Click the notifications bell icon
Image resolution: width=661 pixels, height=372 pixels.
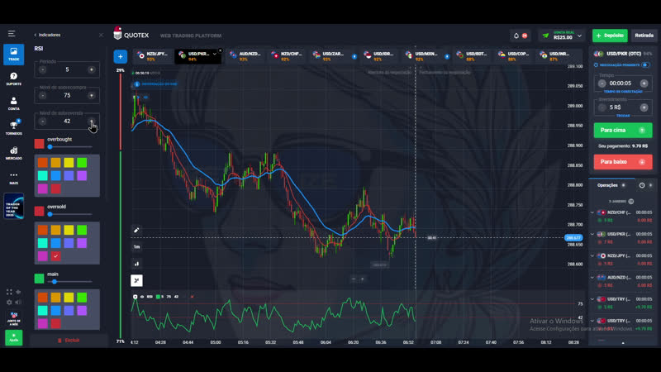point(516,36)
